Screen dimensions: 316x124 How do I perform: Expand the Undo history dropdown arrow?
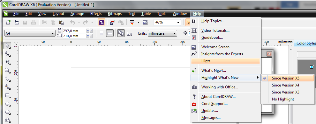[79, 23]
